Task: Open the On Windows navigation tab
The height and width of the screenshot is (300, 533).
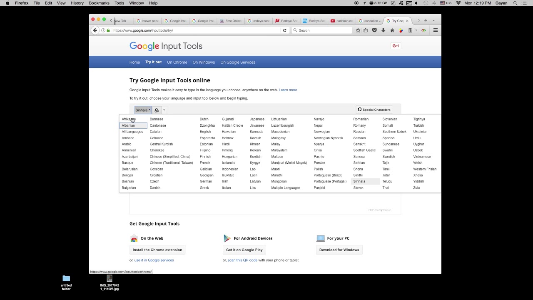Action: pos(204,62)
